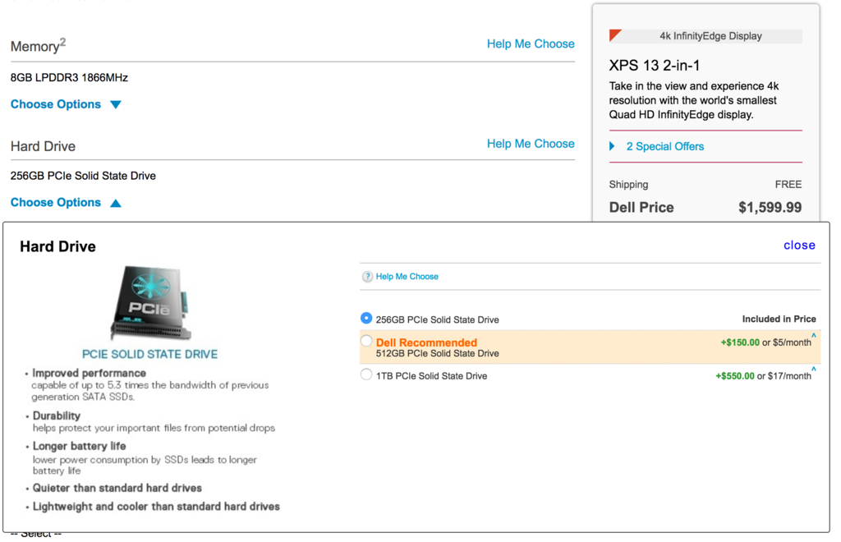
Task: Open Help Me Choose link for Memory
Action: (x=531, y=44)
